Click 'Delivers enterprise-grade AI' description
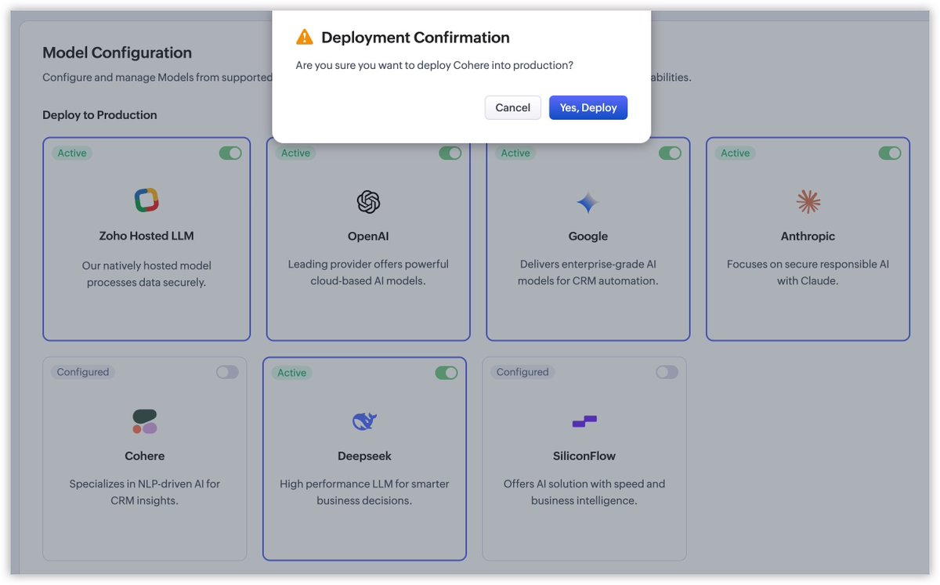Viewport: 940px width, 585px height. (x=588, y=273)
